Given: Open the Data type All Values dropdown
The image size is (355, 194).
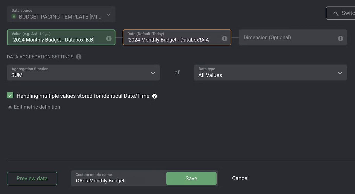Looking at the screenshot, I should pos(270,73).
